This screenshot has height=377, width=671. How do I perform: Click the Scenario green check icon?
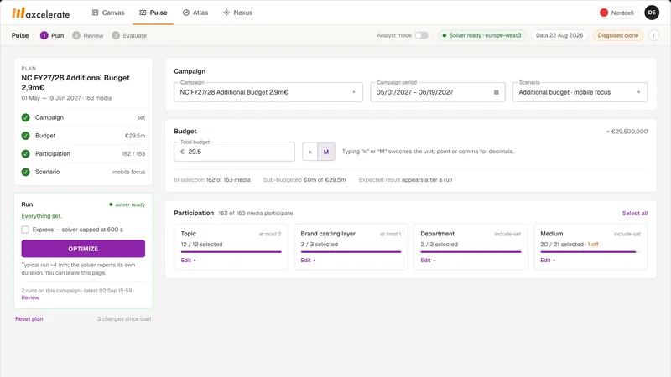tap(26, 172)
